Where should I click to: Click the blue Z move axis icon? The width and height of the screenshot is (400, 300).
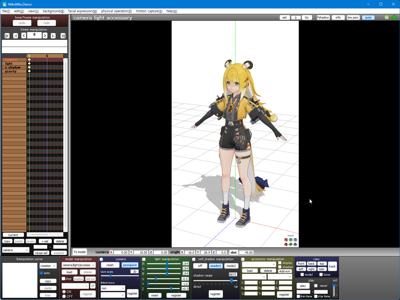295,244
